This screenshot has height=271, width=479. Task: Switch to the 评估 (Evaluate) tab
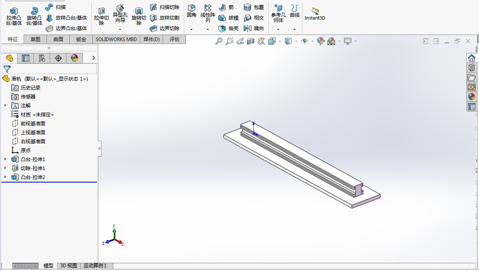(174, 39)
